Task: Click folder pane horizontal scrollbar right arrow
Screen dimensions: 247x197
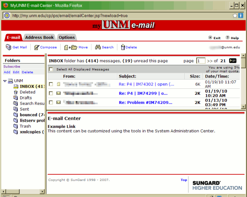Action: [42, 192]
